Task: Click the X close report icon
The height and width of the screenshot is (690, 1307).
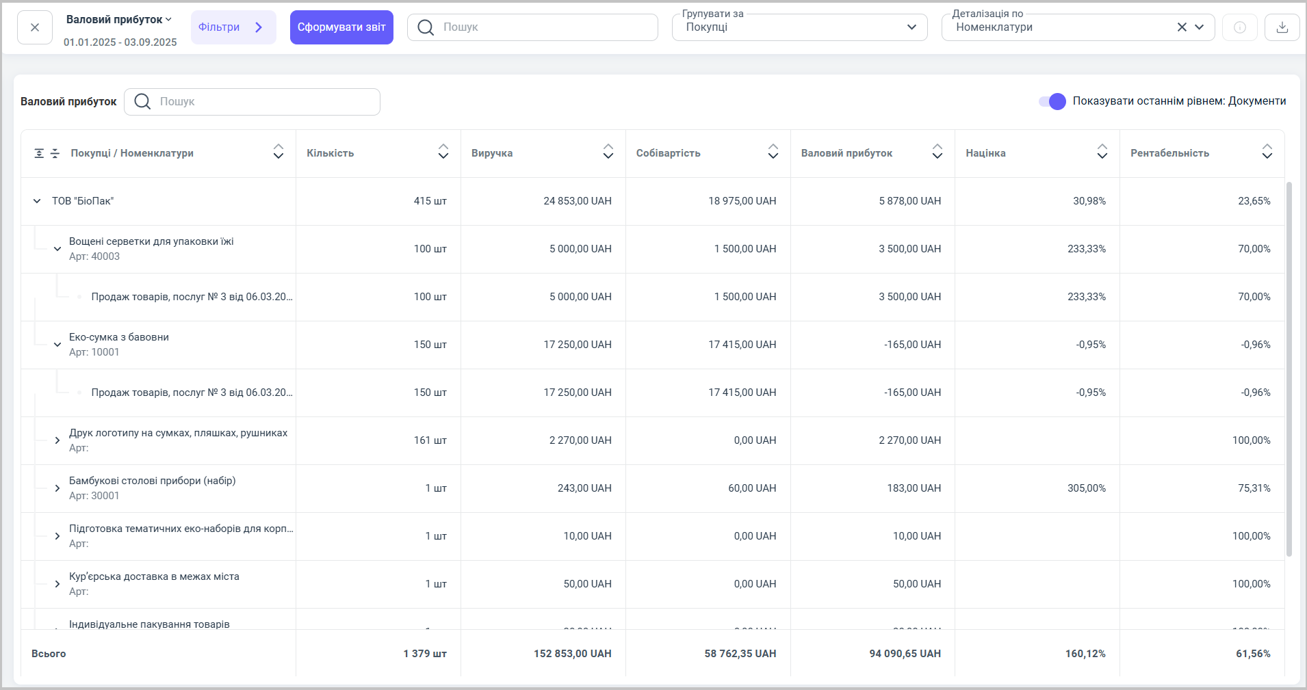Action: (35, 27)
